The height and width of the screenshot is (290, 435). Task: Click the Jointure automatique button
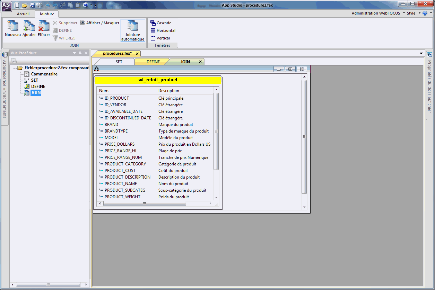(133, 30)
